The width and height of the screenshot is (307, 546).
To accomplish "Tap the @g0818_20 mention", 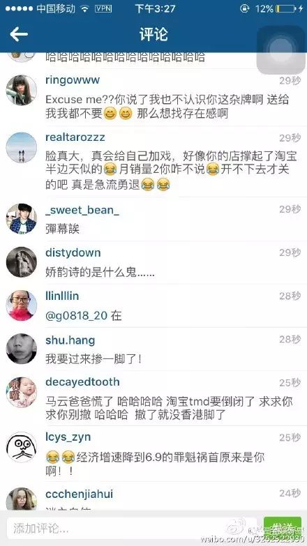I will (77, 316).
